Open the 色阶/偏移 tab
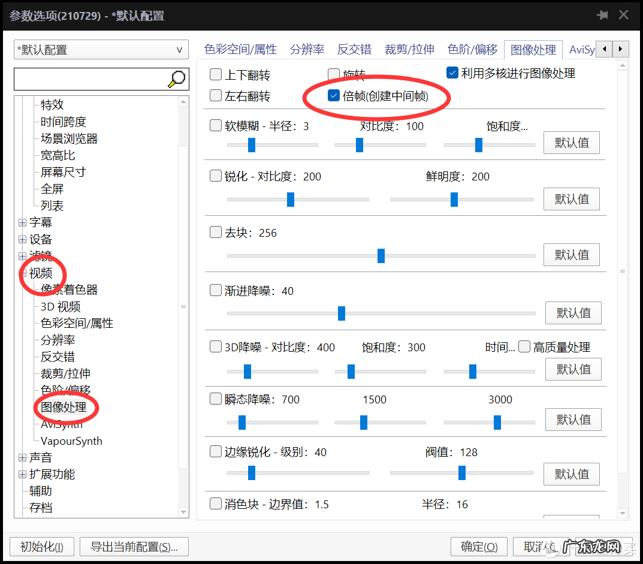The width and height of the screenshot is (643, 564). click(472, 49)
